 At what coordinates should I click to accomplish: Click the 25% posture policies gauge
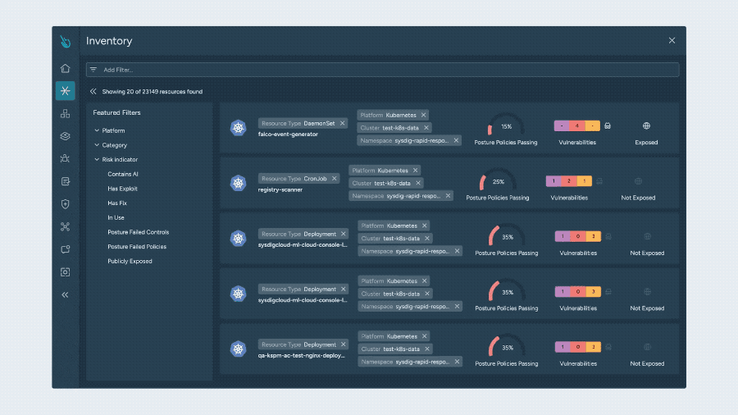(498, 180)
